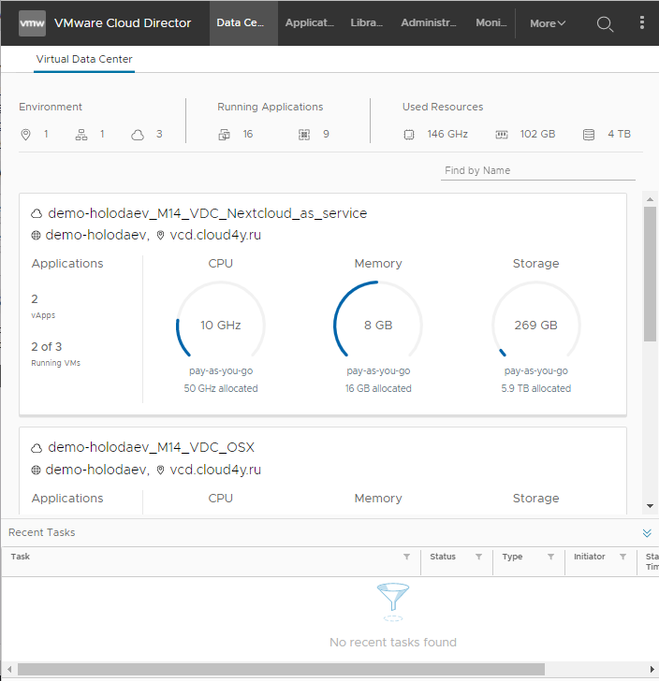Click the vApps icon beside 16

(x=224, y=135)
